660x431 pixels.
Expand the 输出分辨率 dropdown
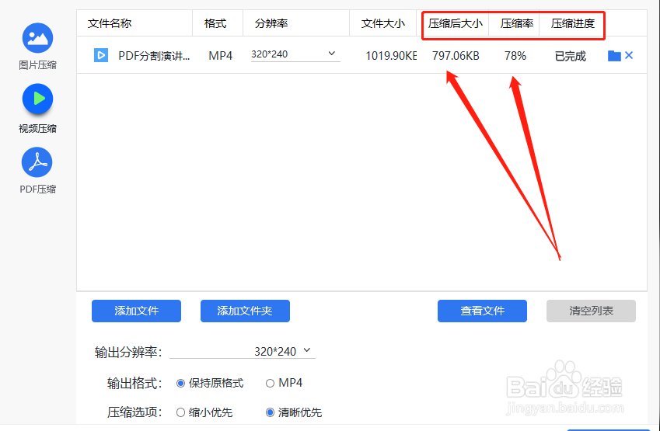243,351
